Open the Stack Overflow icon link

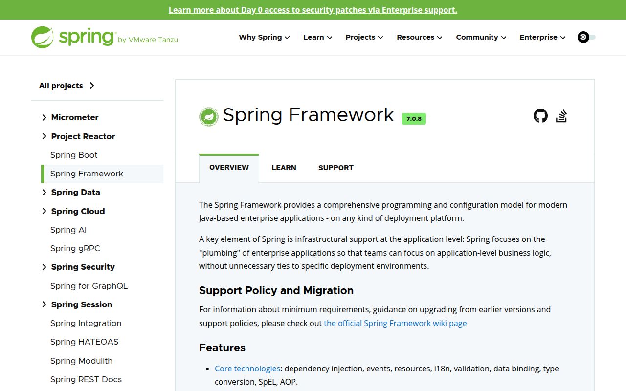point(561,116)
